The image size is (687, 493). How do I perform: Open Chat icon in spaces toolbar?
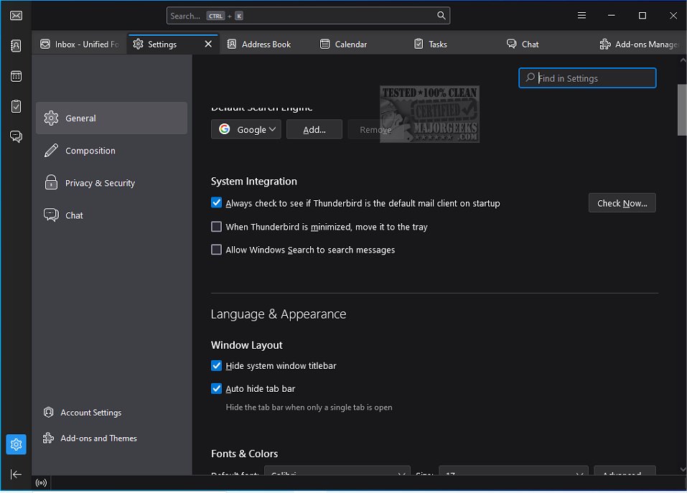pos(16,136)
